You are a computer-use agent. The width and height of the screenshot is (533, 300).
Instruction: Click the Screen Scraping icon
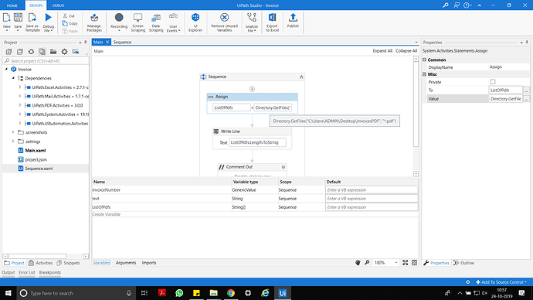point(137,22)
